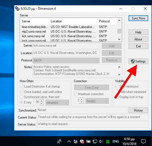Click the About button
152x146 pixels.
(138, 39)
